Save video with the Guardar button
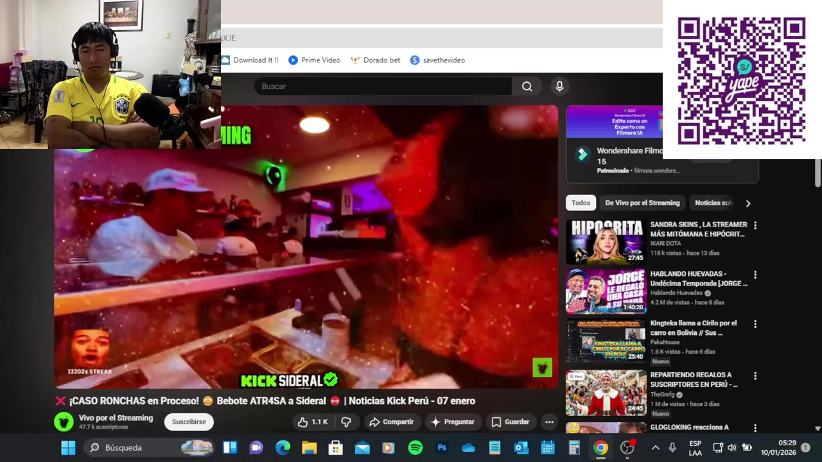 click(x=510, y=422)
